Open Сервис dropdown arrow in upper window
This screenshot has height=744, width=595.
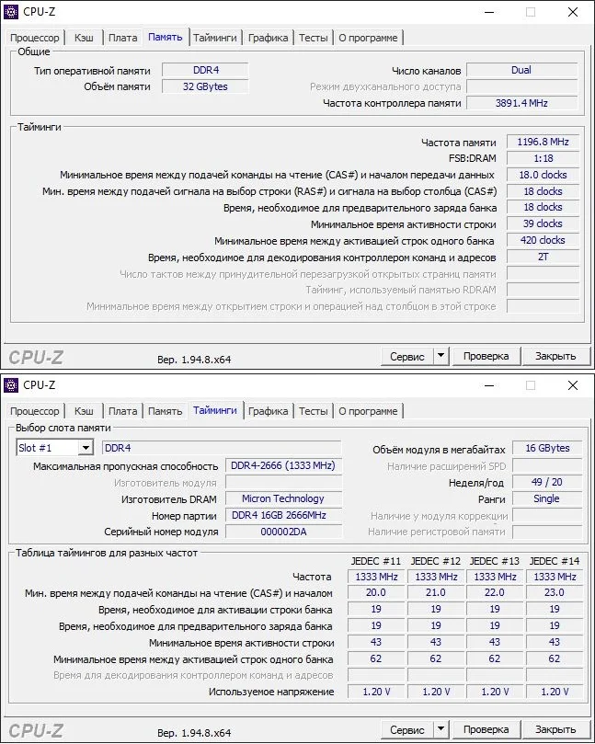pyautogui.click(x=441, y=356)
